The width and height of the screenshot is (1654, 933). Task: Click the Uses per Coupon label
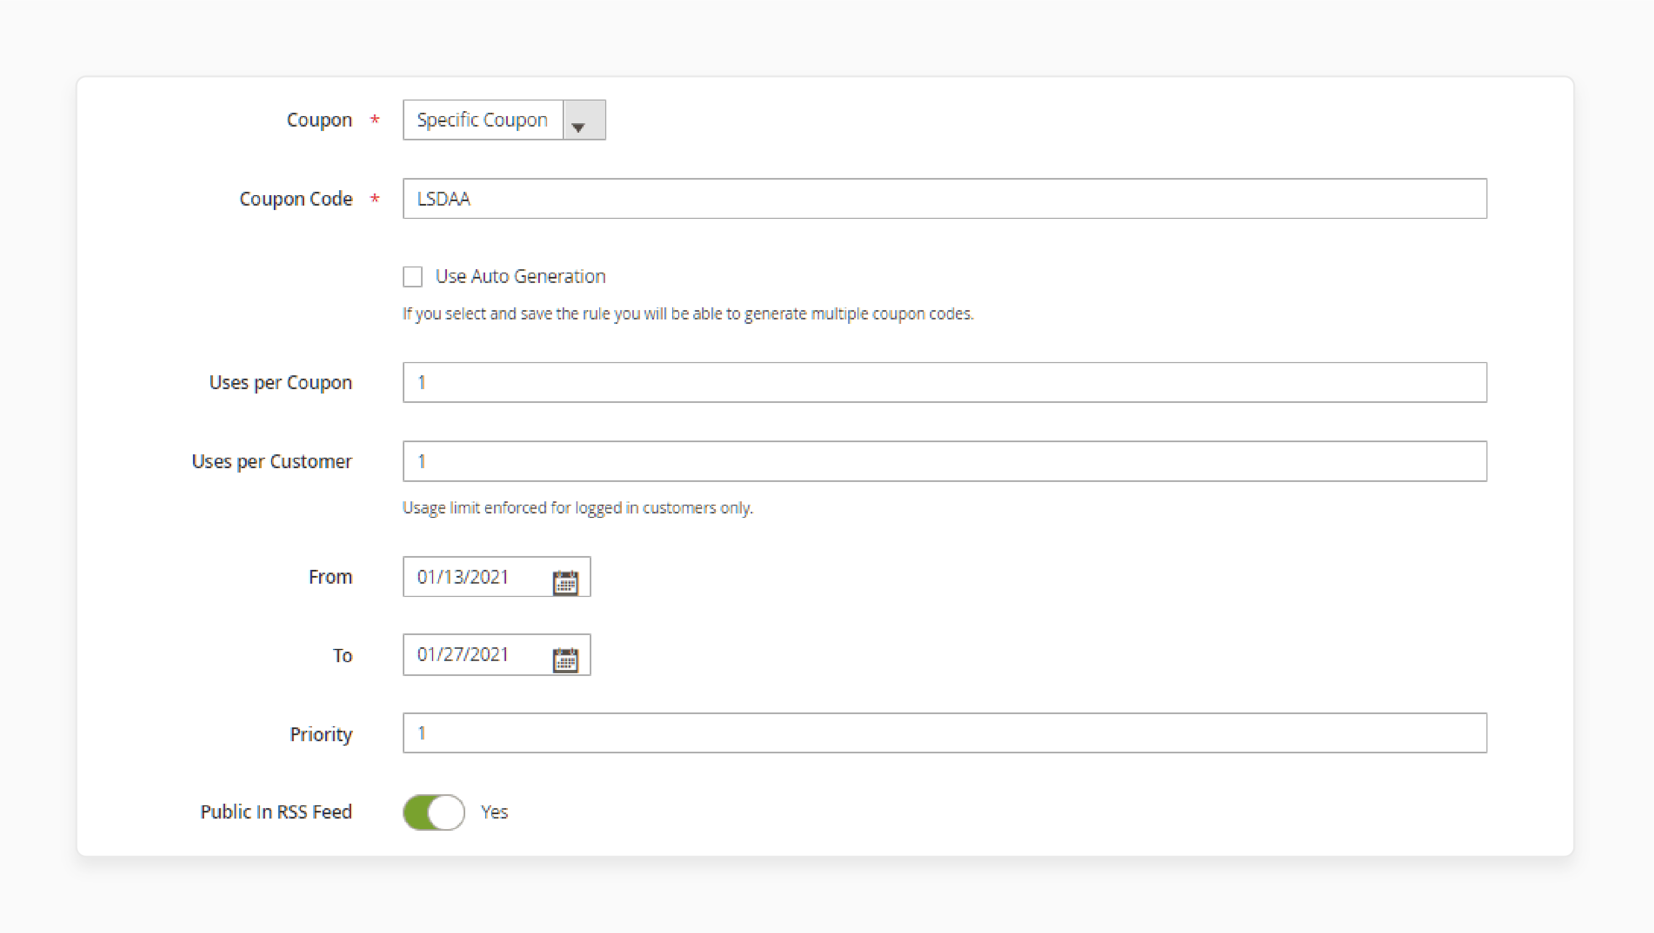pyautogui.click(x=280, y=382)
